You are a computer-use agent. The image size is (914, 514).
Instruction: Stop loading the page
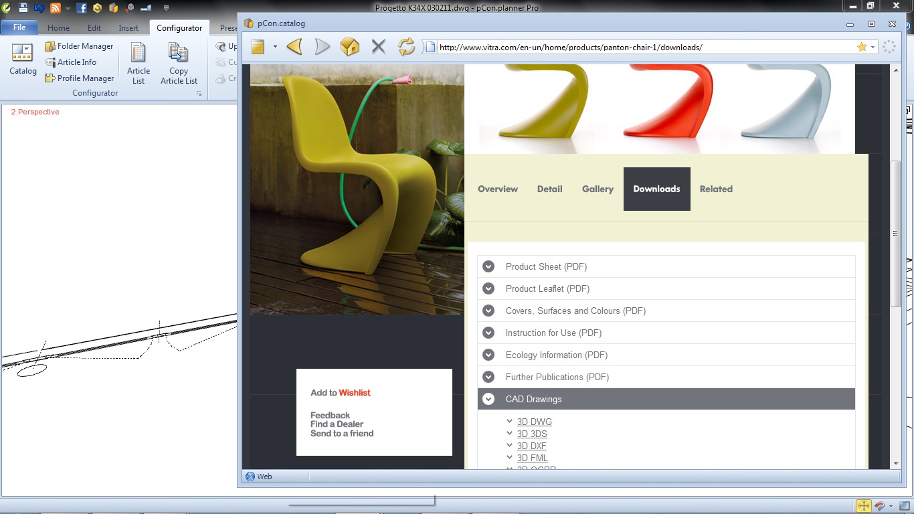(379, 47)
